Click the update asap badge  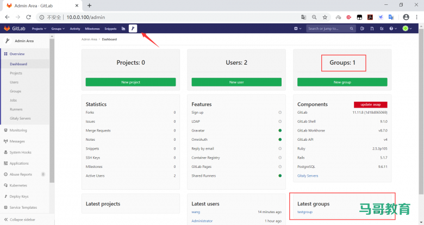click(371, 105)
